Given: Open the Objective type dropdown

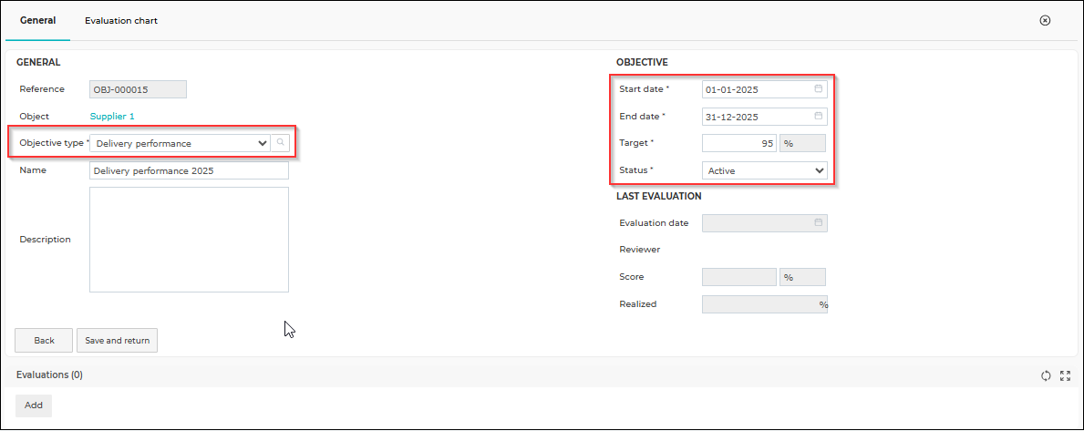Looking at the screenshot, I should tap(180, 143).
